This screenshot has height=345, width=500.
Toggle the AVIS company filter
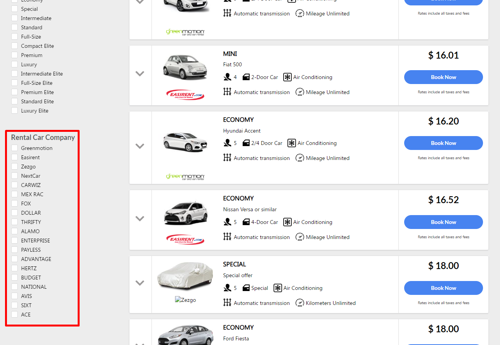point(14,296)
